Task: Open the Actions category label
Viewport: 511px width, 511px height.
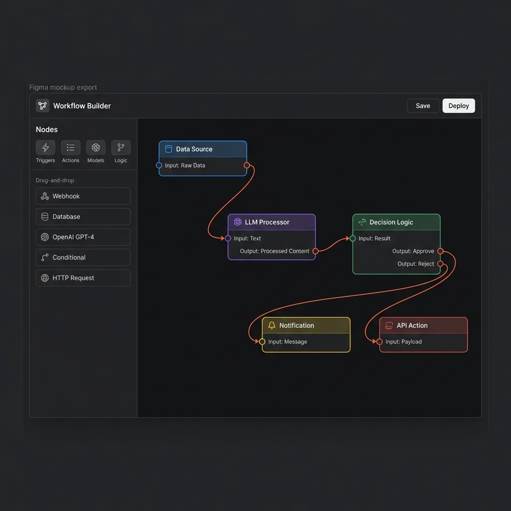Action: [x=70, y=160]
